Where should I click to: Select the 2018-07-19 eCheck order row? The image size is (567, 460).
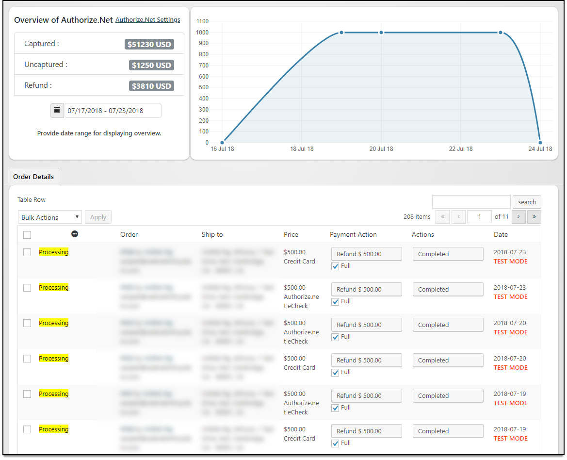(27, 394)
